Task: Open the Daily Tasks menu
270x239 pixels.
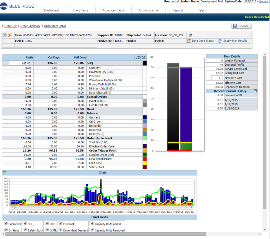Action: coord(81,10)
